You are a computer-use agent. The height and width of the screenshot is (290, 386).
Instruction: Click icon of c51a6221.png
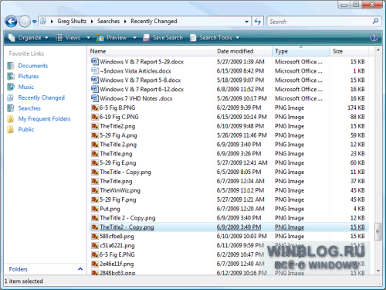pos(95,245)
